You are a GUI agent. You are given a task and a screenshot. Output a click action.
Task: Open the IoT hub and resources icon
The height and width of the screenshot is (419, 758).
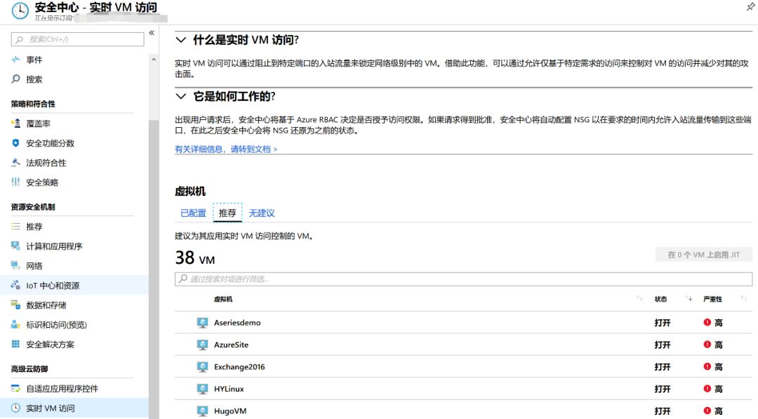click(x=16, y=286)
